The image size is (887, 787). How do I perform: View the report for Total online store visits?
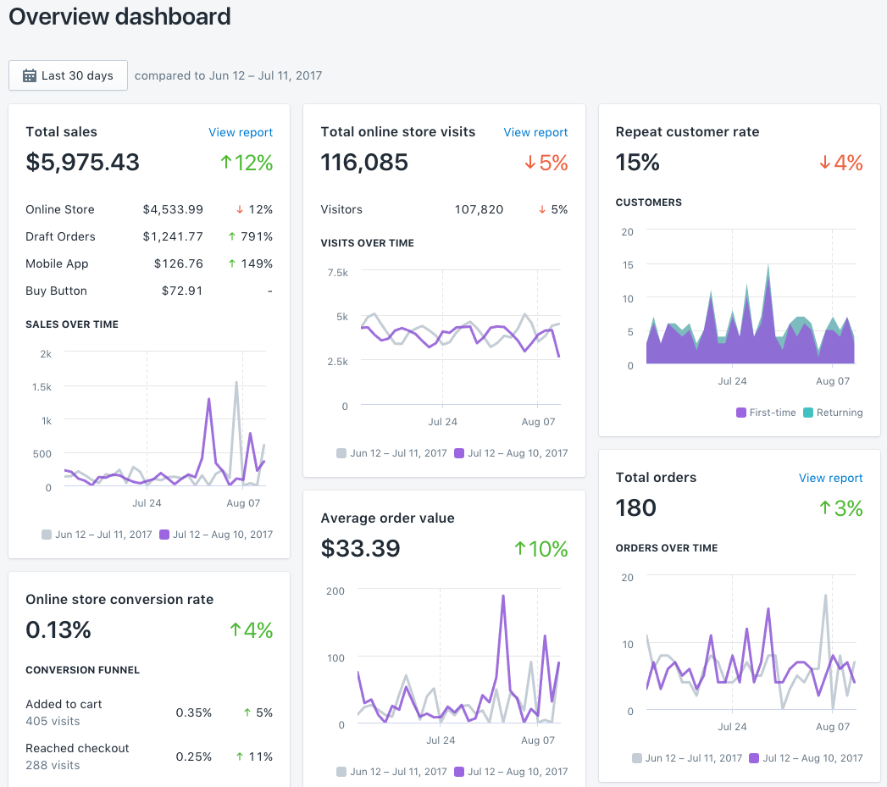tap(535, 132)
